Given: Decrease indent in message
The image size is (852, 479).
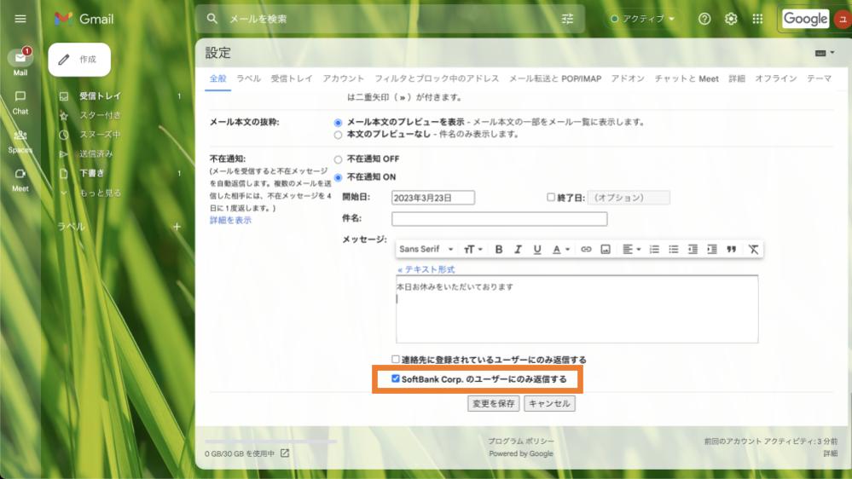Looking at the screenshot, I should pos(693,249).
